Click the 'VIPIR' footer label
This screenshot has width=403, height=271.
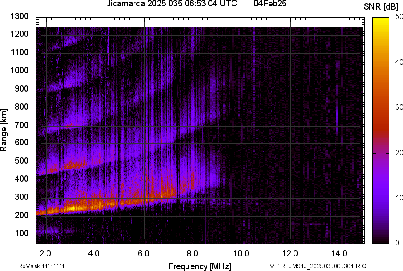[x=278, y=266]
